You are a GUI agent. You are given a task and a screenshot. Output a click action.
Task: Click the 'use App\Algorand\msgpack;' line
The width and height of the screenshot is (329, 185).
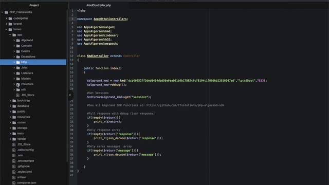coord(98,44)
